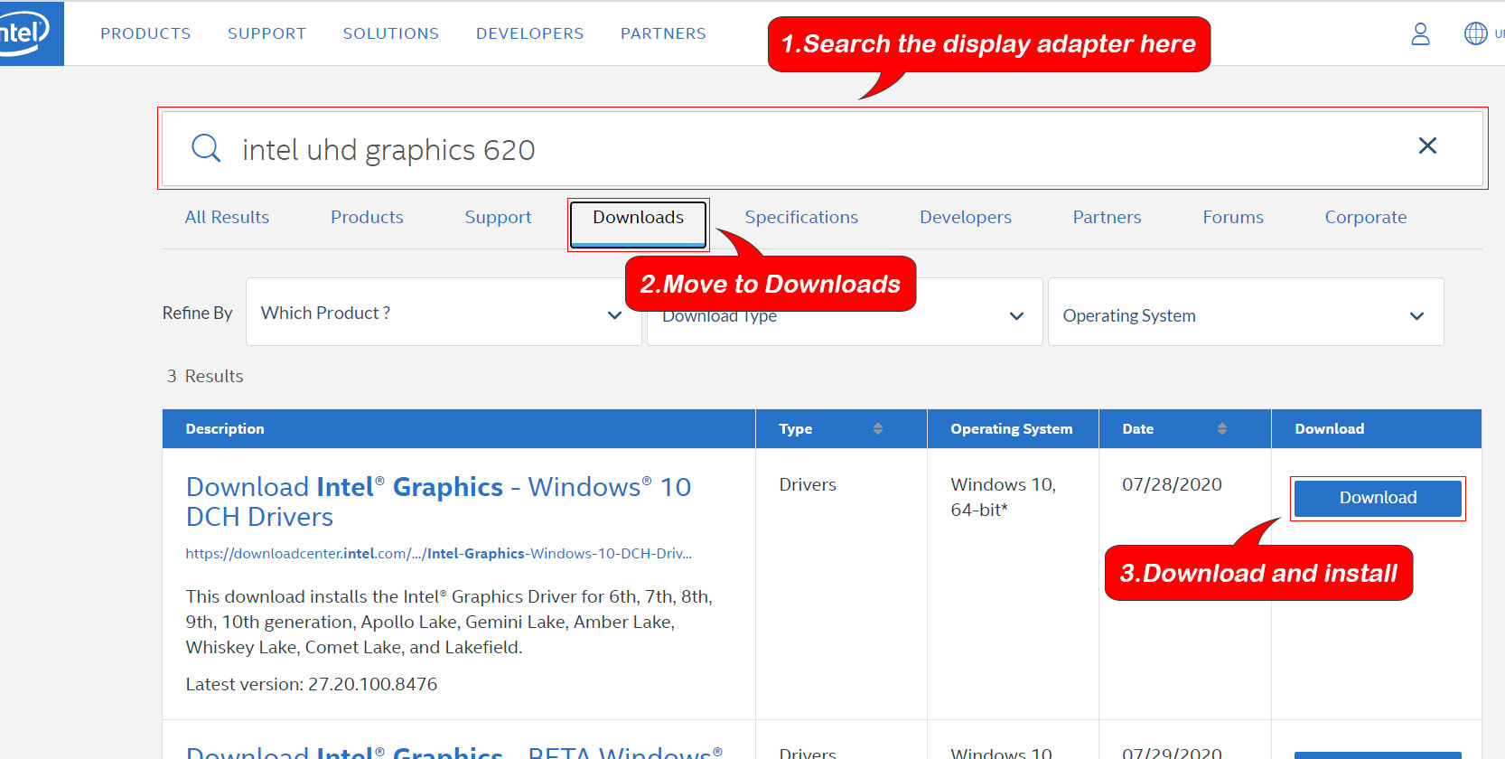Viewport: 1505px width, 759px height.
Task: Click the 07/29/2020 date cell
Action: (1172, 753)
